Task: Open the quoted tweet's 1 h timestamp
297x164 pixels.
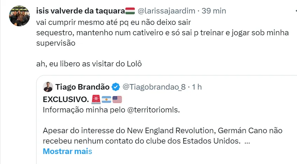Action: (x=197, y=87)
